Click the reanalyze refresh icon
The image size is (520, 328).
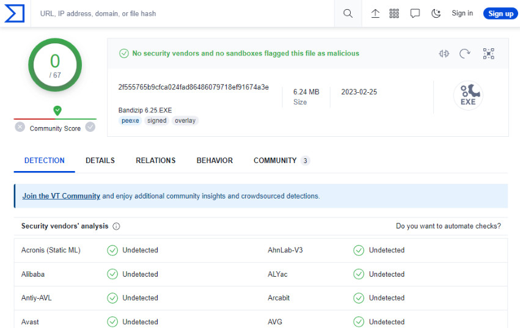click(465, 53)
